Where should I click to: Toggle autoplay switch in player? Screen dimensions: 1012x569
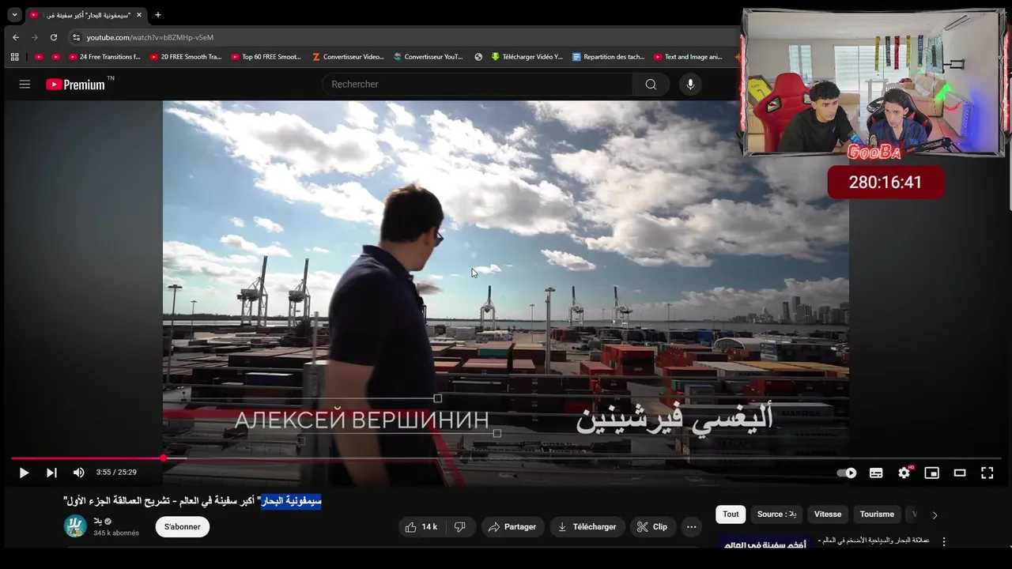pyautogui.click(x=847, y=473)
